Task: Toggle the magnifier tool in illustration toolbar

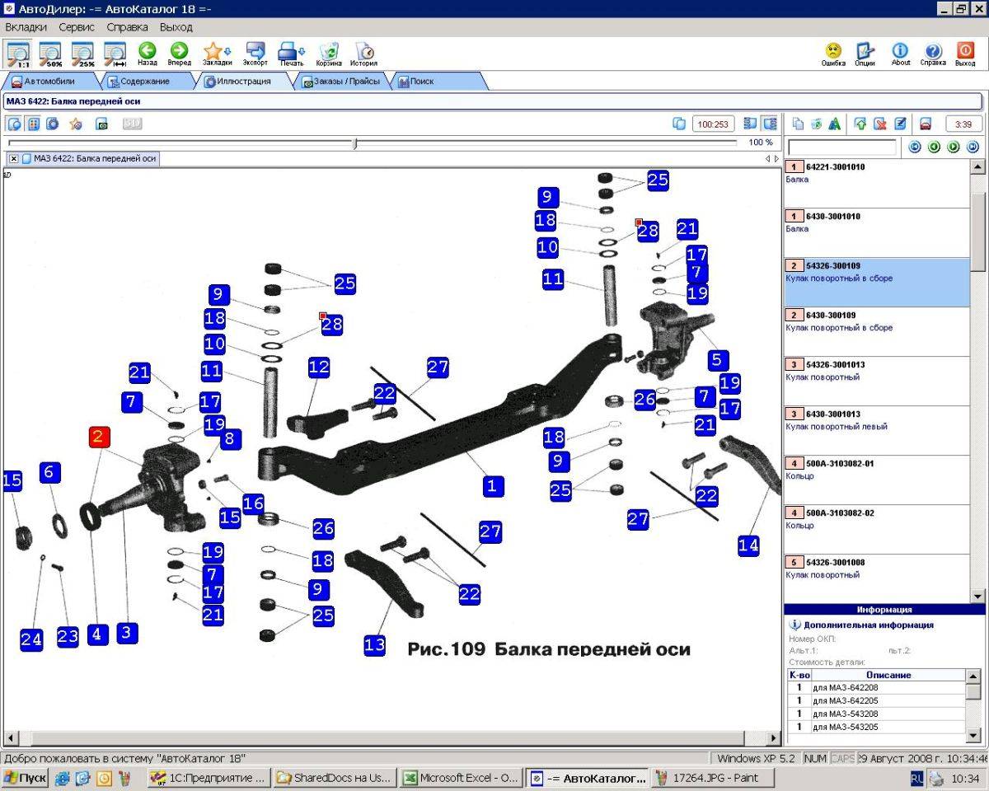Action: 15,124
